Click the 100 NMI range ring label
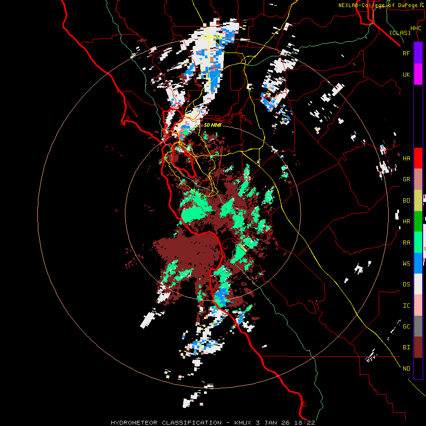Image resolution: width=426 pixels, height=426 pixels. pyautogui.click(x=212, y=37)
